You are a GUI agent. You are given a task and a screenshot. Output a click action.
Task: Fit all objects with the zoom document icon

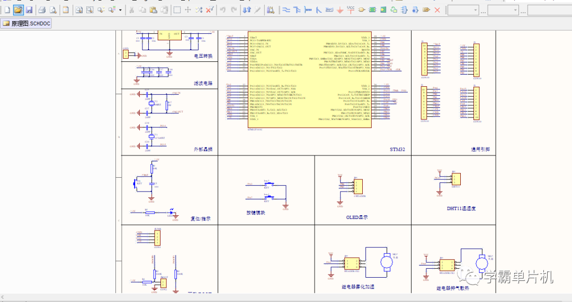click(79, 10)
